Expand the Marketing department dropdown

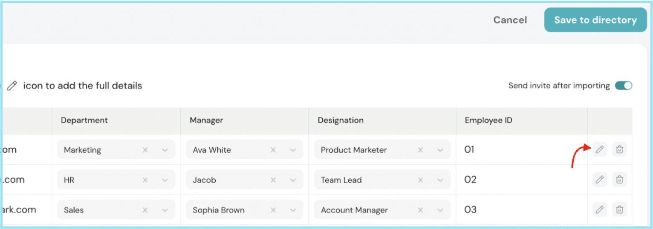(165, 150)
